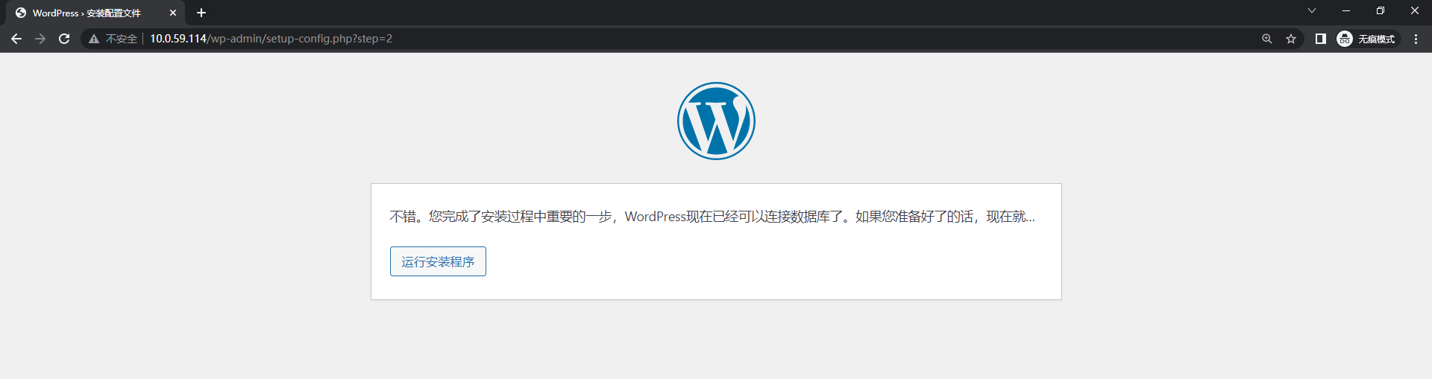Open the tab search dropdown chevron
1432x379 pixels.
1312,10
